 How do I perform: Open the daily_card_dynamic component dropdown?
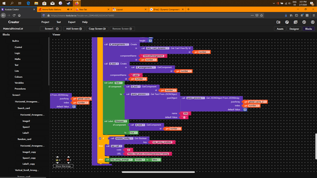tap(158, 48)
